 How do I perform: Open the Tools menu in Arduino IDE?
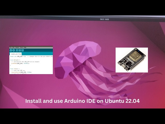(x=21, y=47)
